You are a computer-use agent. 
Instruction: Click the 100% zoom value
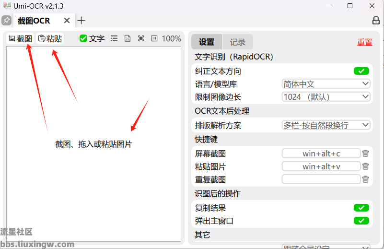click(172, 38)
